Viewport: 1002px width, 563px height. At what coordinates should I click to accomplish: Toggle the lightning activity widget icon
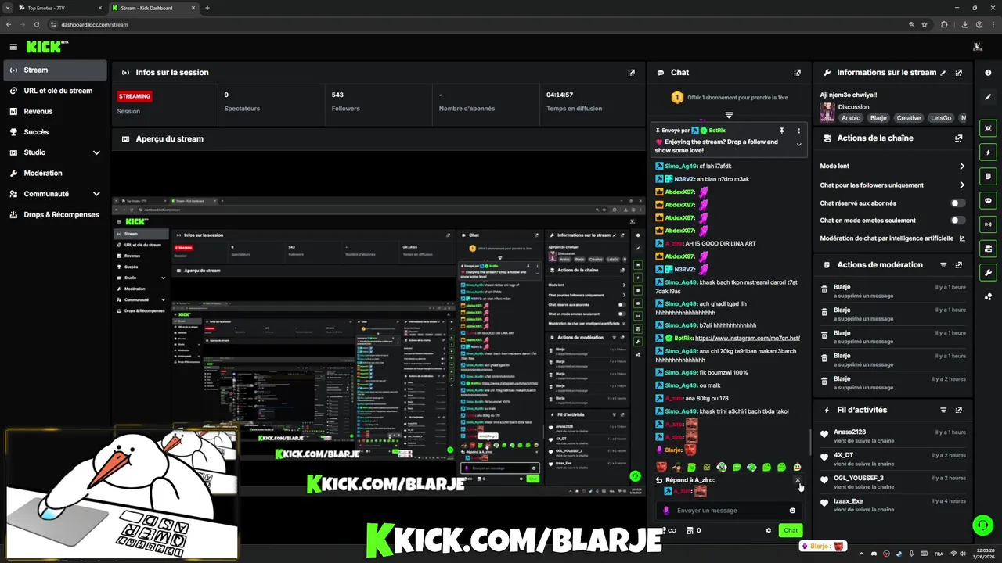pyautogui.click(x=988, y=152)
